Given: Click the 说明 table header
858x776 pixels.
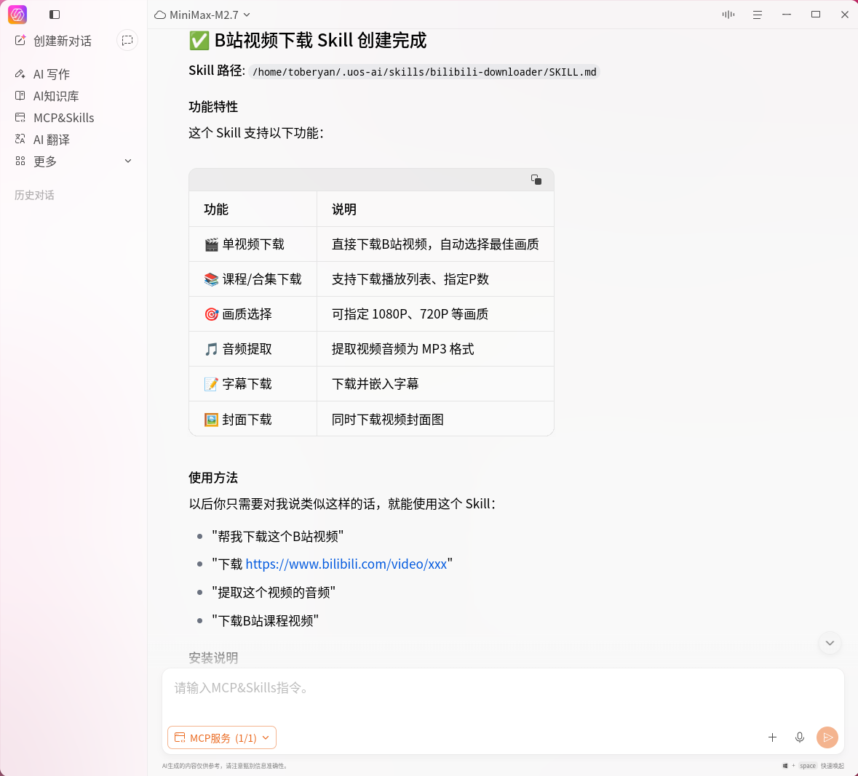Looking at the screenshot, I should [x=436, y=209].
